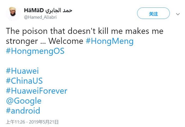Click the word Welcome in the tweet
The width and height of the screenshot is (185, 127).
click(x=66, y=41)
